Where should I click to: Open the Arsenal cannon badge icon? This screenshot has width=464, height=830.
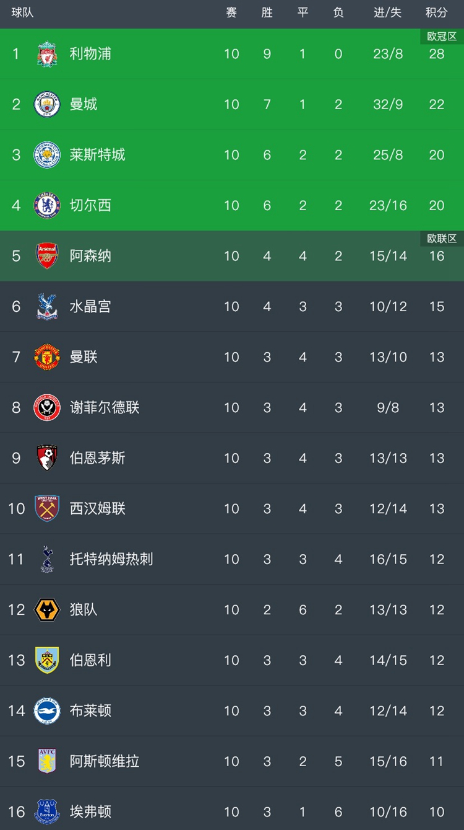[x=46, y=256]
